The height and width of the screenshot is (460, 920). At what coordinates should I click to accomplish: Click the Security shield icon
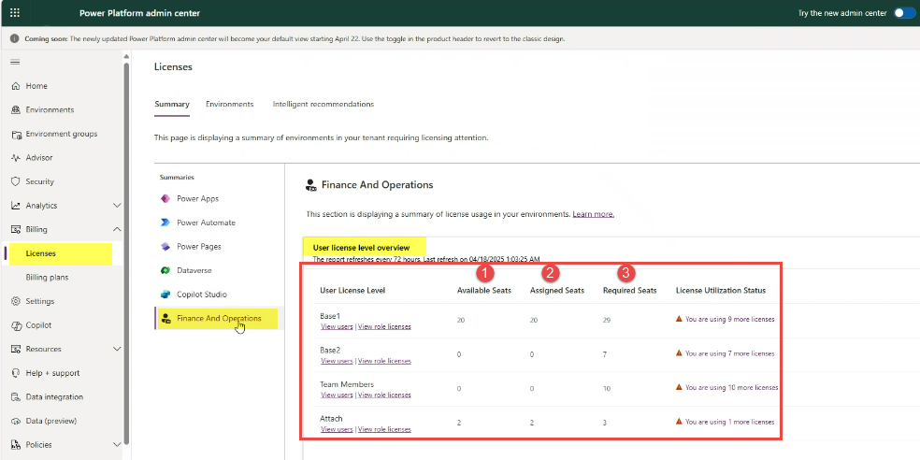coord(16,182)
